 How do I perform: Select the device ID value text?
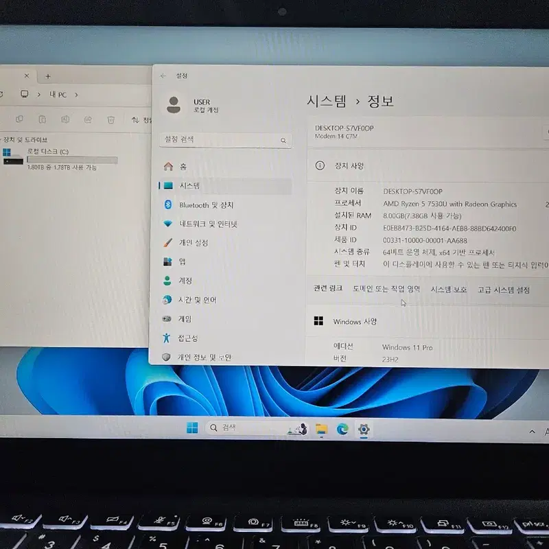tap(449, 229)
